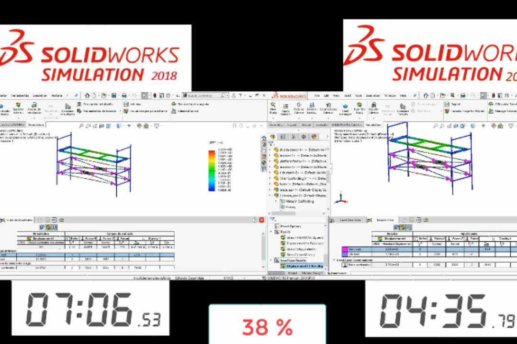Screen dimensions: 517x344
Task: Select the FeatureManager design tree tab icon
Action: point(273,137)
